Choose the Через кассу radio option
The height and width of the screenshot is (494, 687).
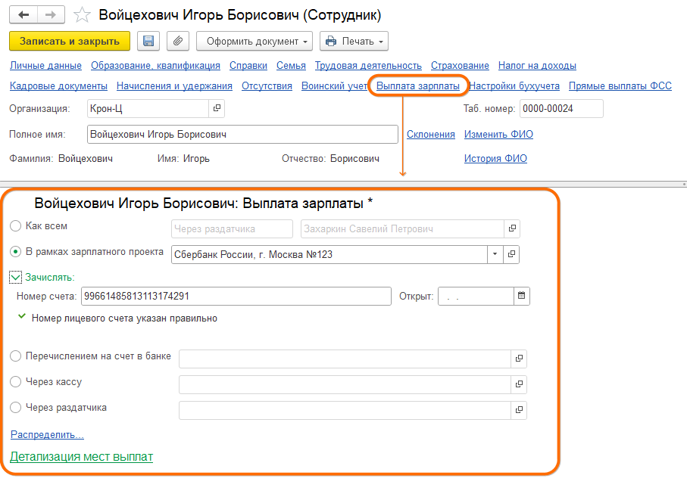(16, 383)
